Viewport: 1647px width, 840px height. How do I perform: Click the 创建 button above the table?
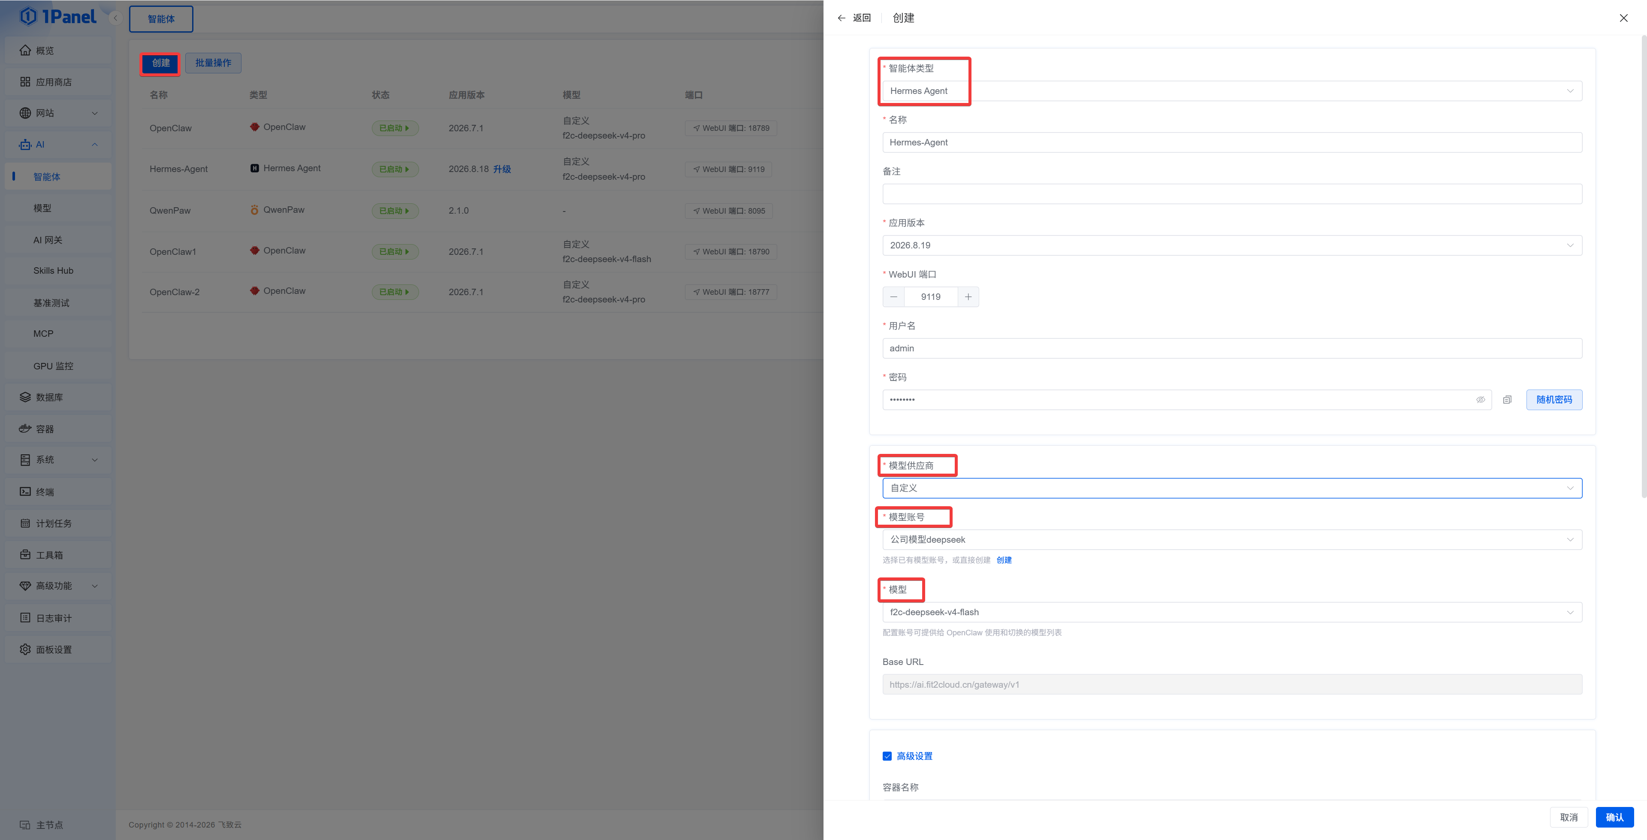point(160,63)
